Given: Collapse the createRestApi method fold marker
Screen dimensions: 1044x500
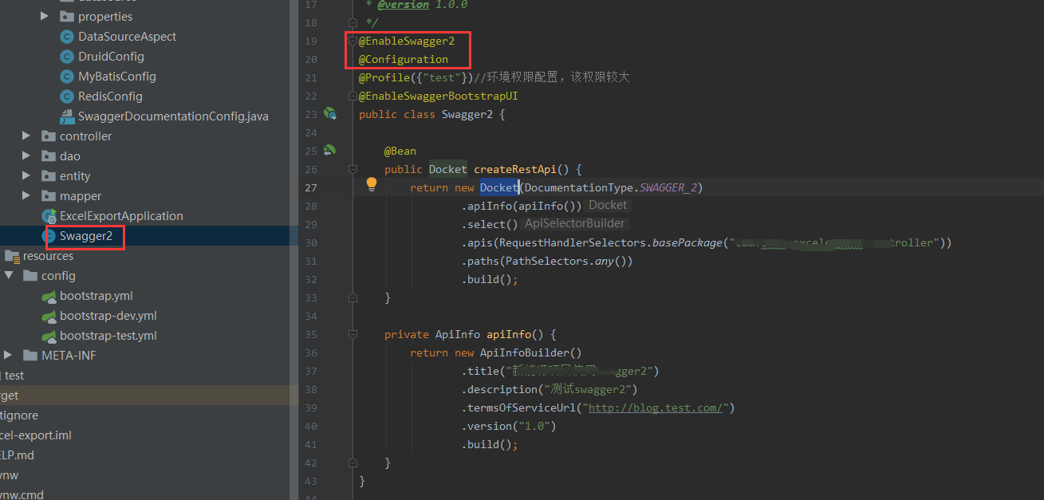Looking at the screenshot, I should click(x=353, y=168).
